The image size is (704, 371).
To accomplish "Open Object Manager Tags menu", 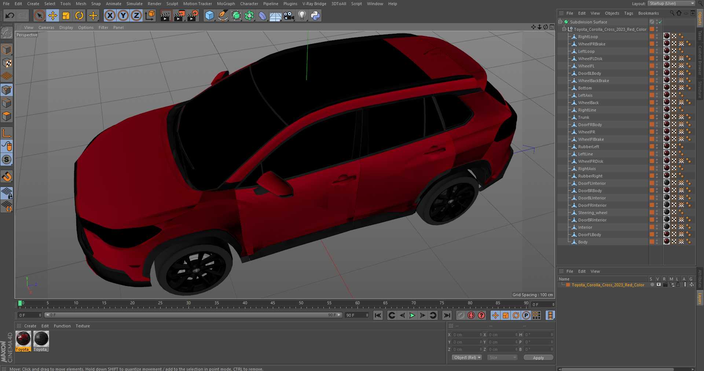I will click(x=628, y=13).
